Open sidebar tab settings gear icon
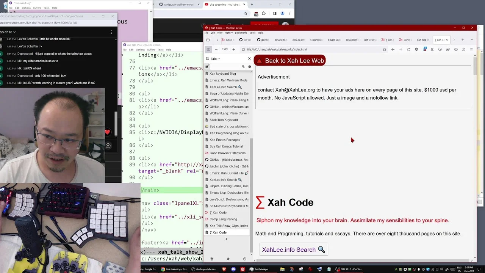Image resolution: width=485 pixels, height=273 pixels. (249, 67)
